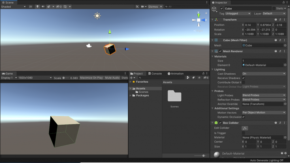Open the Layer Default dropdown
This screenshot has height=163, width=290.
point(274,14)
